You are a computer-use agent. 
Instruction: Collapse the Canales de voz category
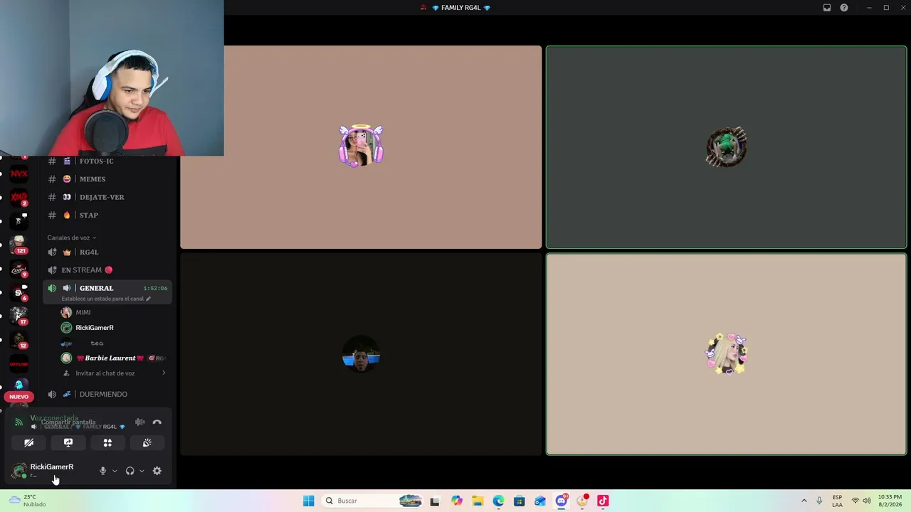point(71,238)
